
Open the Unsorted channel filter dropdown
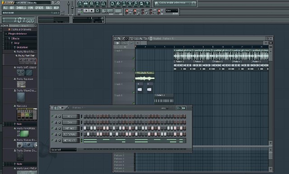click(64, 150)
